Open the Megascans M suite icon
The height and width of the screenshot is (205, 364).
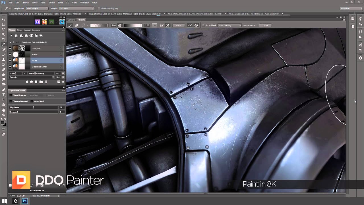click(x=51, y=22)
